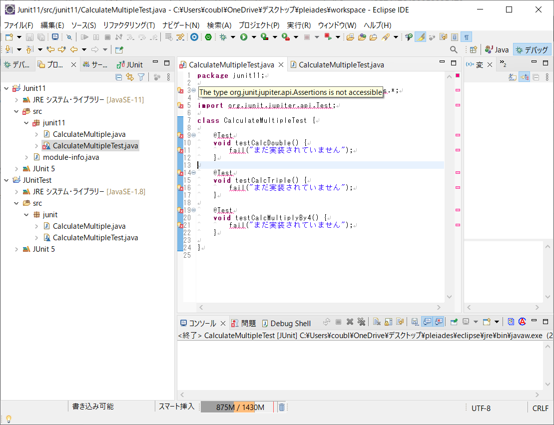The width and height of the screenshot is (554, 425).
Task: Switch to the Java perspective
Action: (x=497, y=50)
